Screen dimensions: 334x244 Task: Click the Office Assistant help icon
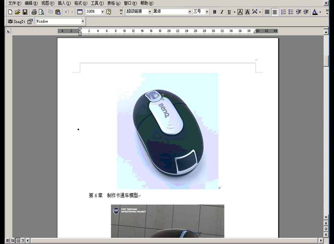pos(108,12)
